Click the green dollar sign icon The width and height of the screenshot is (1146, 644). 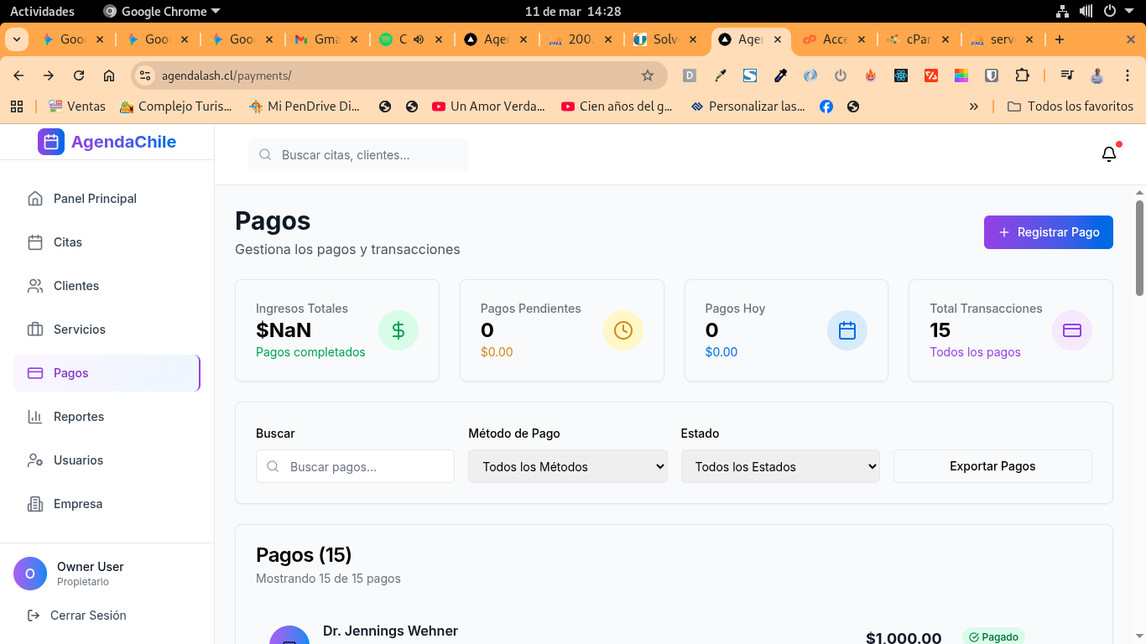click(x=398, y=330)
